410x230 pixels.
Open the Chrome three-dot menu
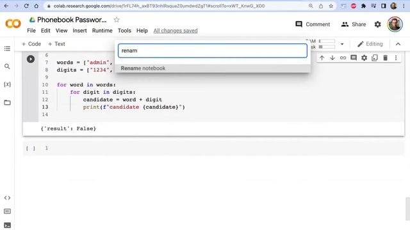(x=404, y=6)
